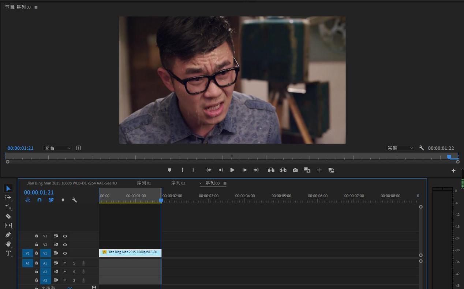This screenshot has width=464, height=289.
Task: Play the sequence in Program monitor
Action: point(232,170)
